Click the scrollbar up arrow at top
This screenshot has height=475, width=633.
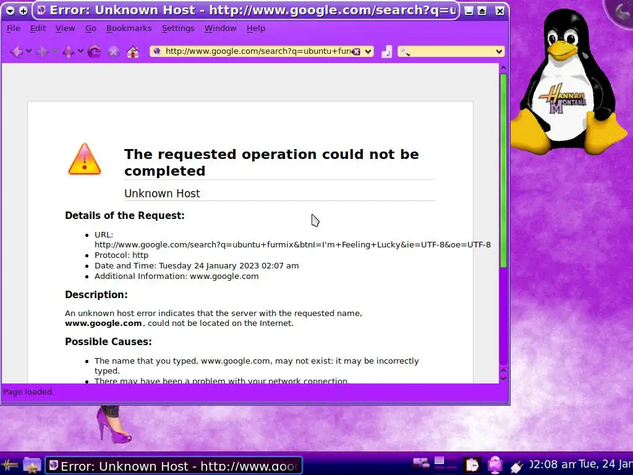click(503, 68)
